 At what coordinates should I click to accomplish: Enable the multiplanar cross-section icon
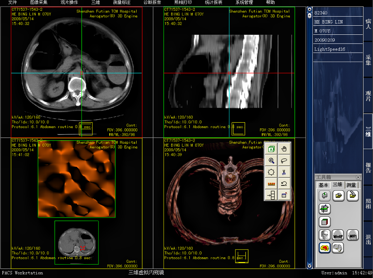324,208
